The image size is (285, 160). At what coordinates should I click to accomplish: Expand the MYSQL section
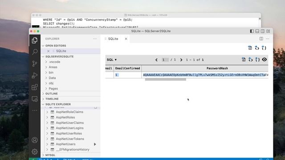pyautogui.click(x=50, y=155)
